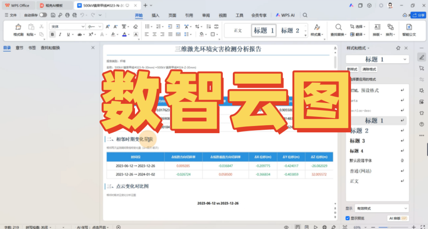Viewport: 428px width, 229px height.
Task: Expand the Underline style dropdown arrow
Action: coord(73,35)
